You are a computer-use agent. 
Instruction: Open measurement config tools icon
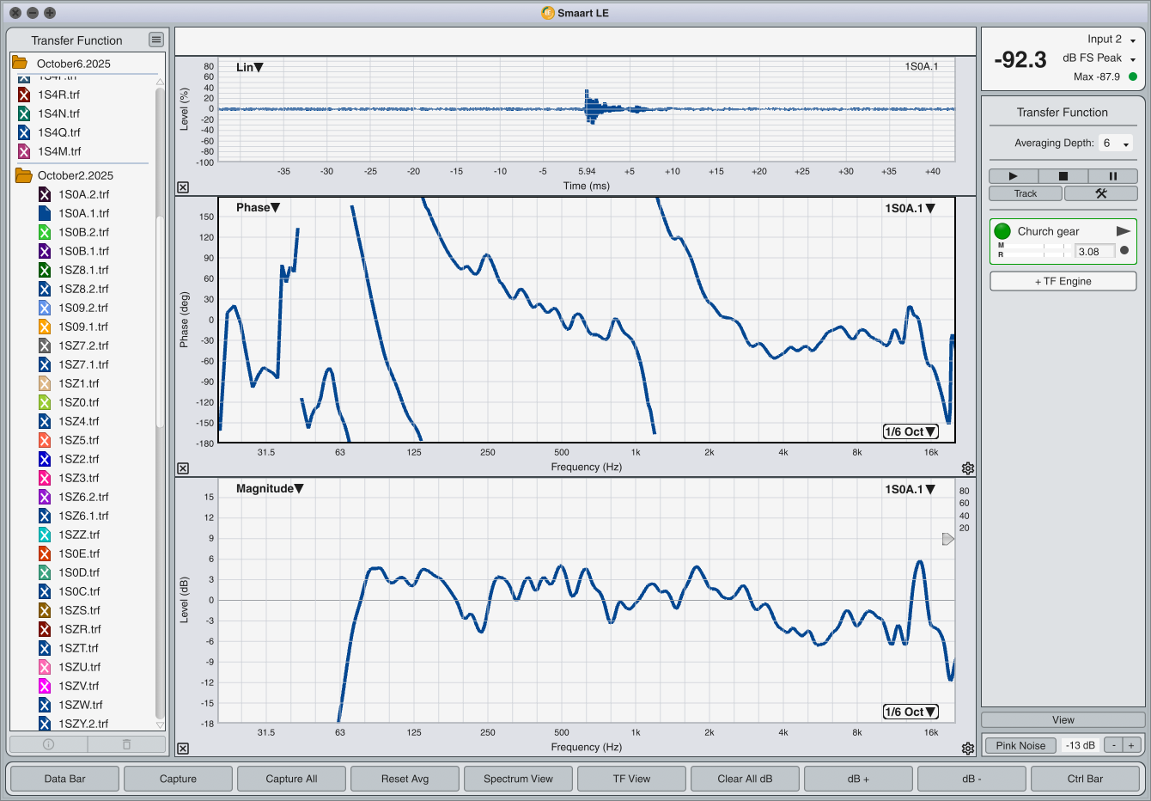(1100, 193)
